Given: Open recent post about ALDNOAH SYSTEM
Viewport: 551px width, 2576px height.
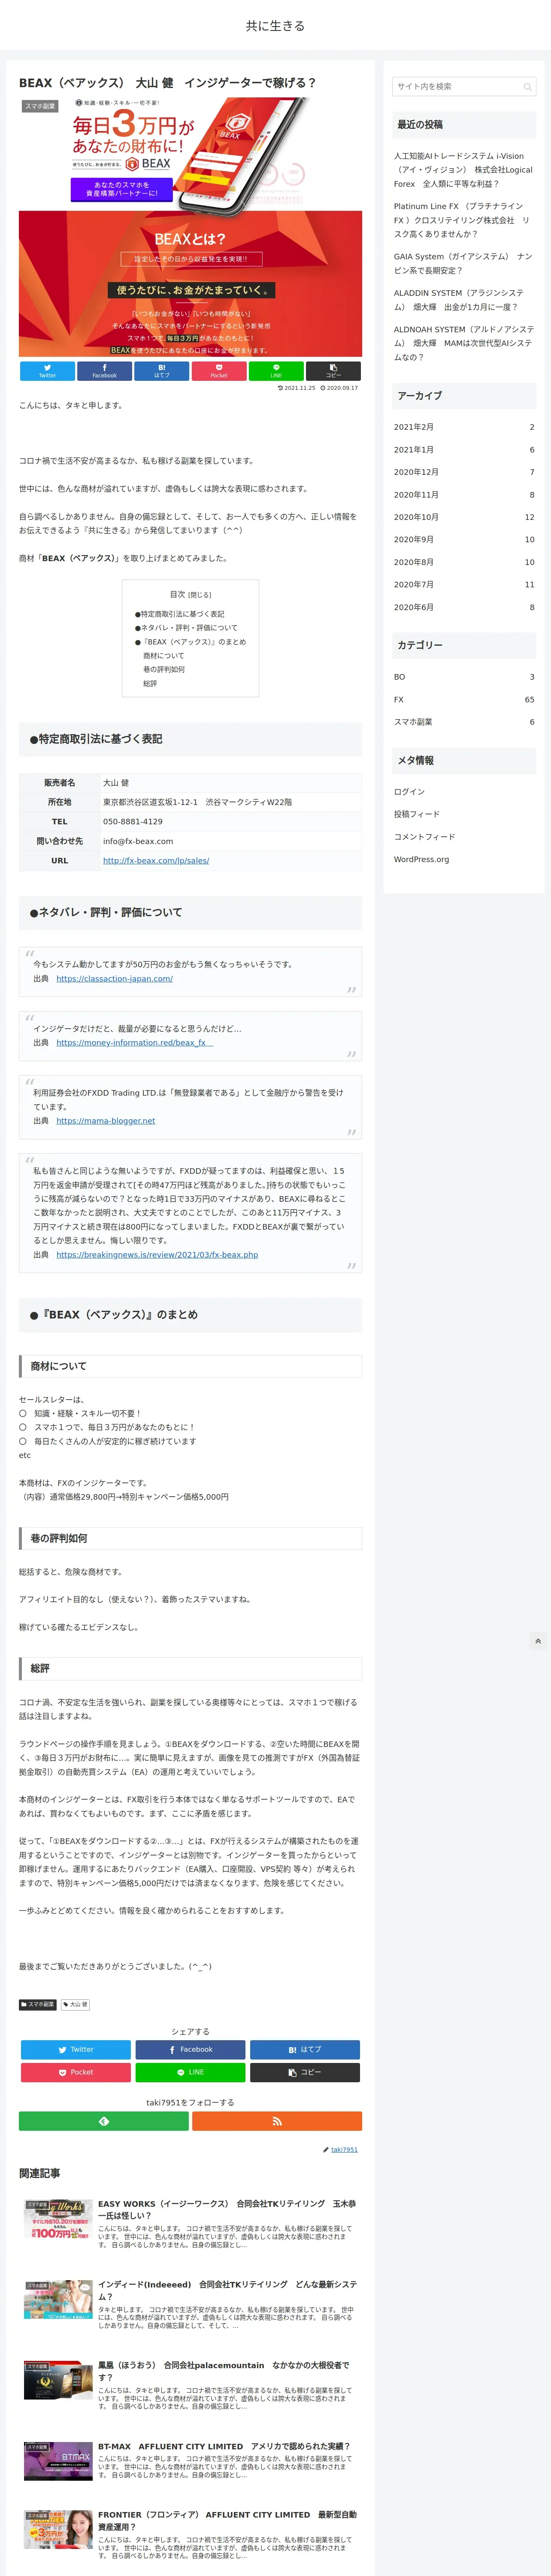Looking at the screenshot, I should 463,343.
